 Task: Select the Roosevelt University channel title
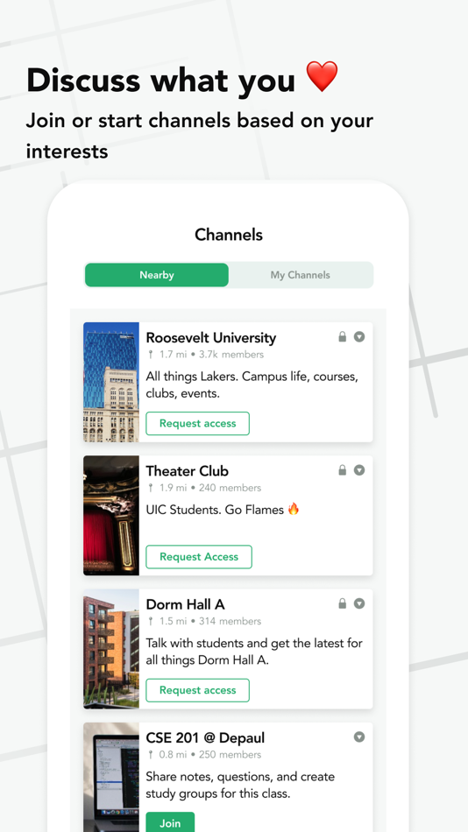[211, 338]
